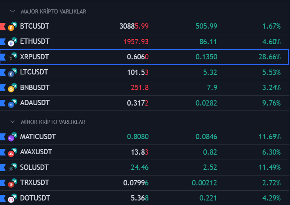Collapse the MİNOR KRİPTO VARLIKLAR section
Viewport: 290px width, 205px height.
click(x=12, y=122)
